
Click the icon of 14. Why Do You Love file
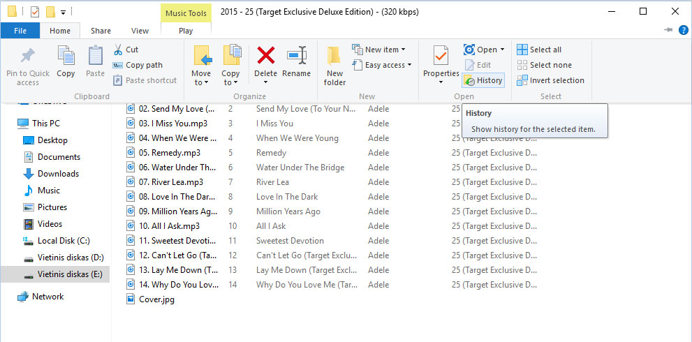pyautogui.click(x=131, y=285)
